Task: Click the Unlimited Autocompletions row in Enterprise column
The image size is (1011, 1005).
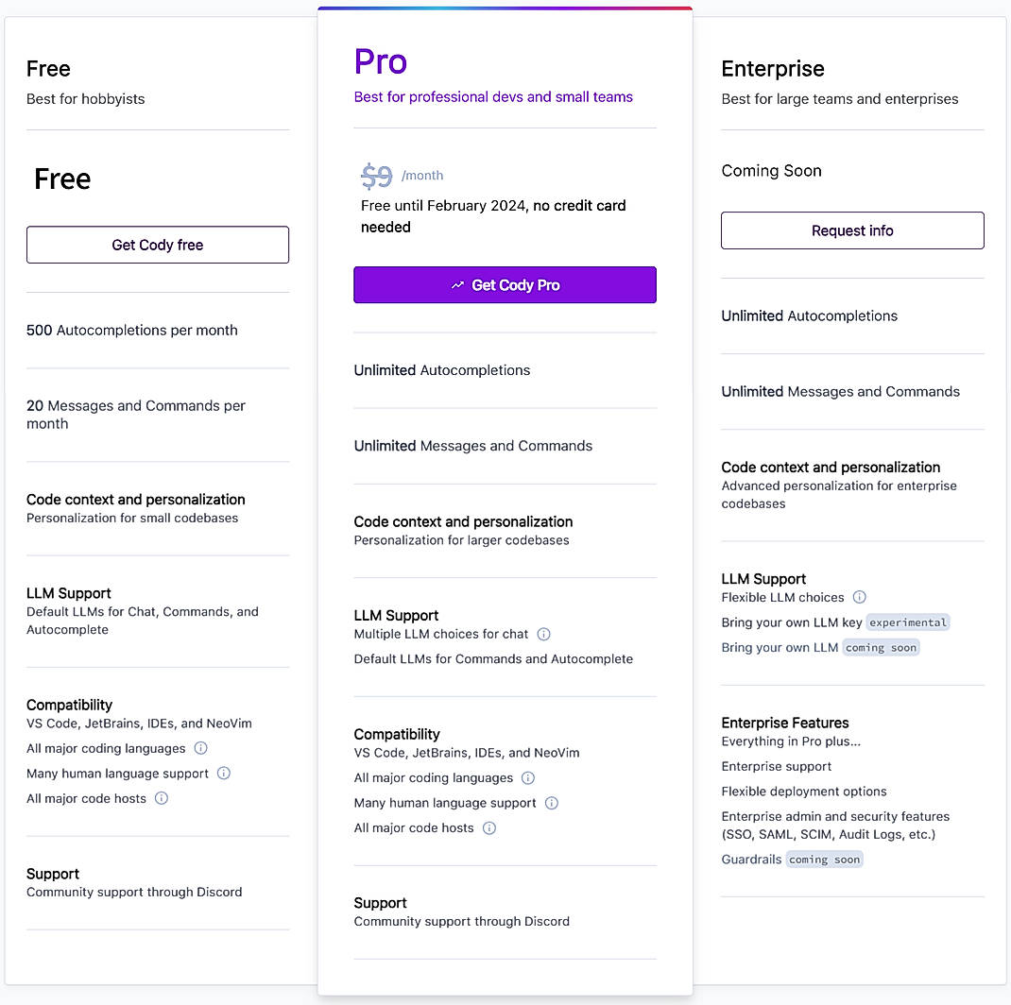Action: [x=809, y=315]
